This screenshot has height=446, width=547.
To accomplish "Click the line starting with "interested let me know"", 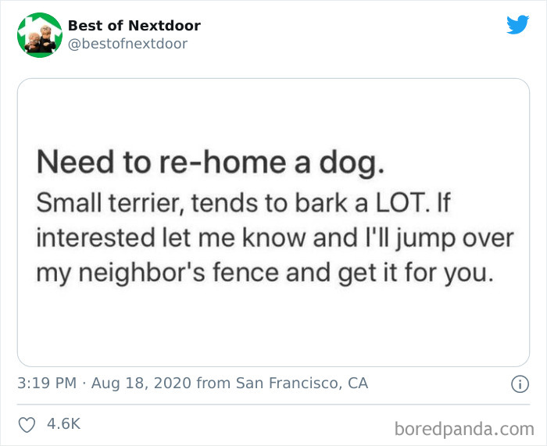I will [274, 238].
